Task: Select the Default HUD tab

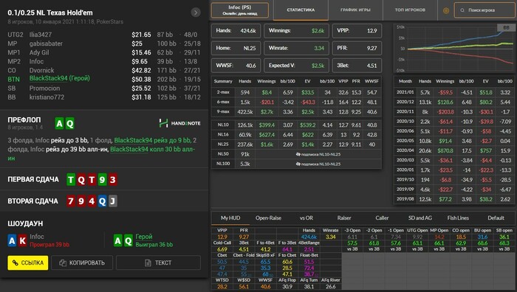Action: click(x=496, y=218)
